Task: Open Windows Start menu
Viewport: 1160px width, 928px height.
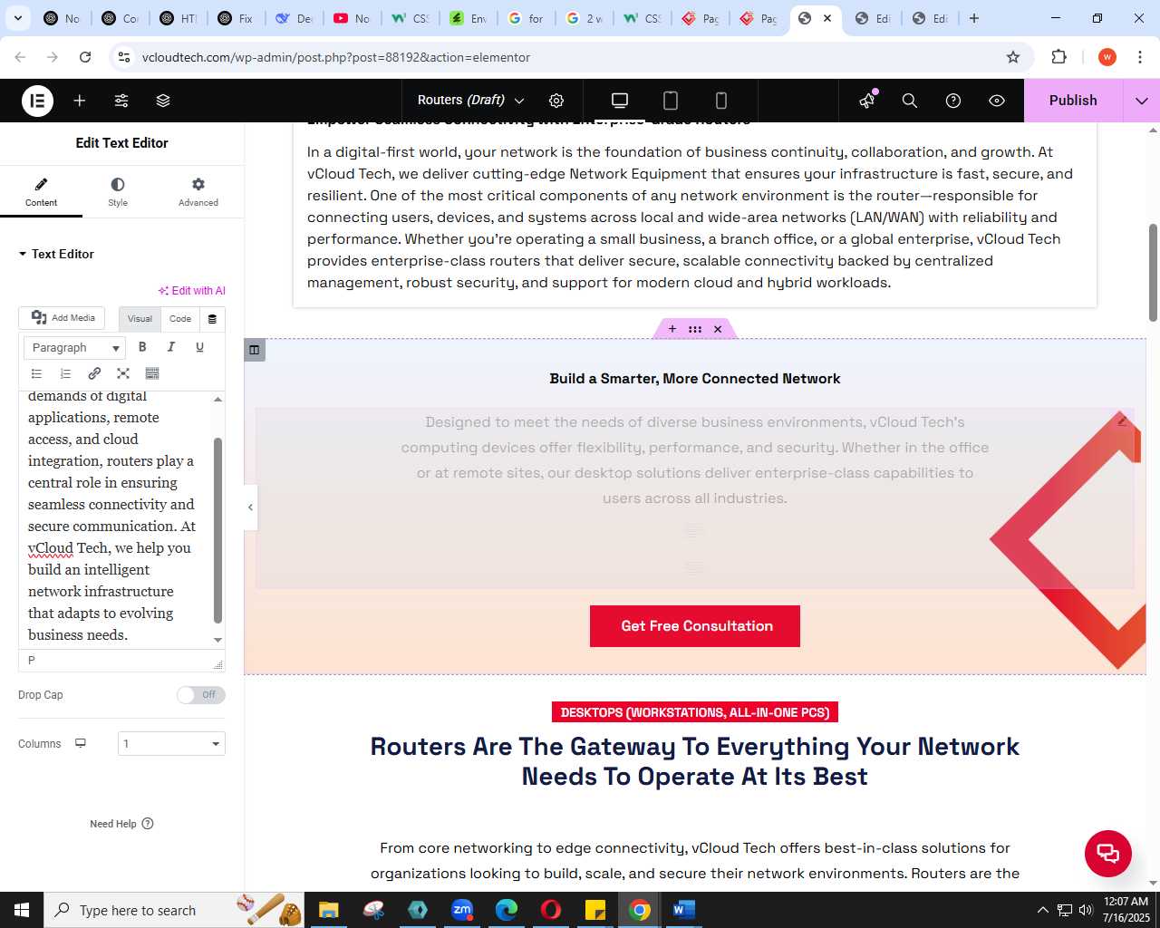Action: click(22, 910)
